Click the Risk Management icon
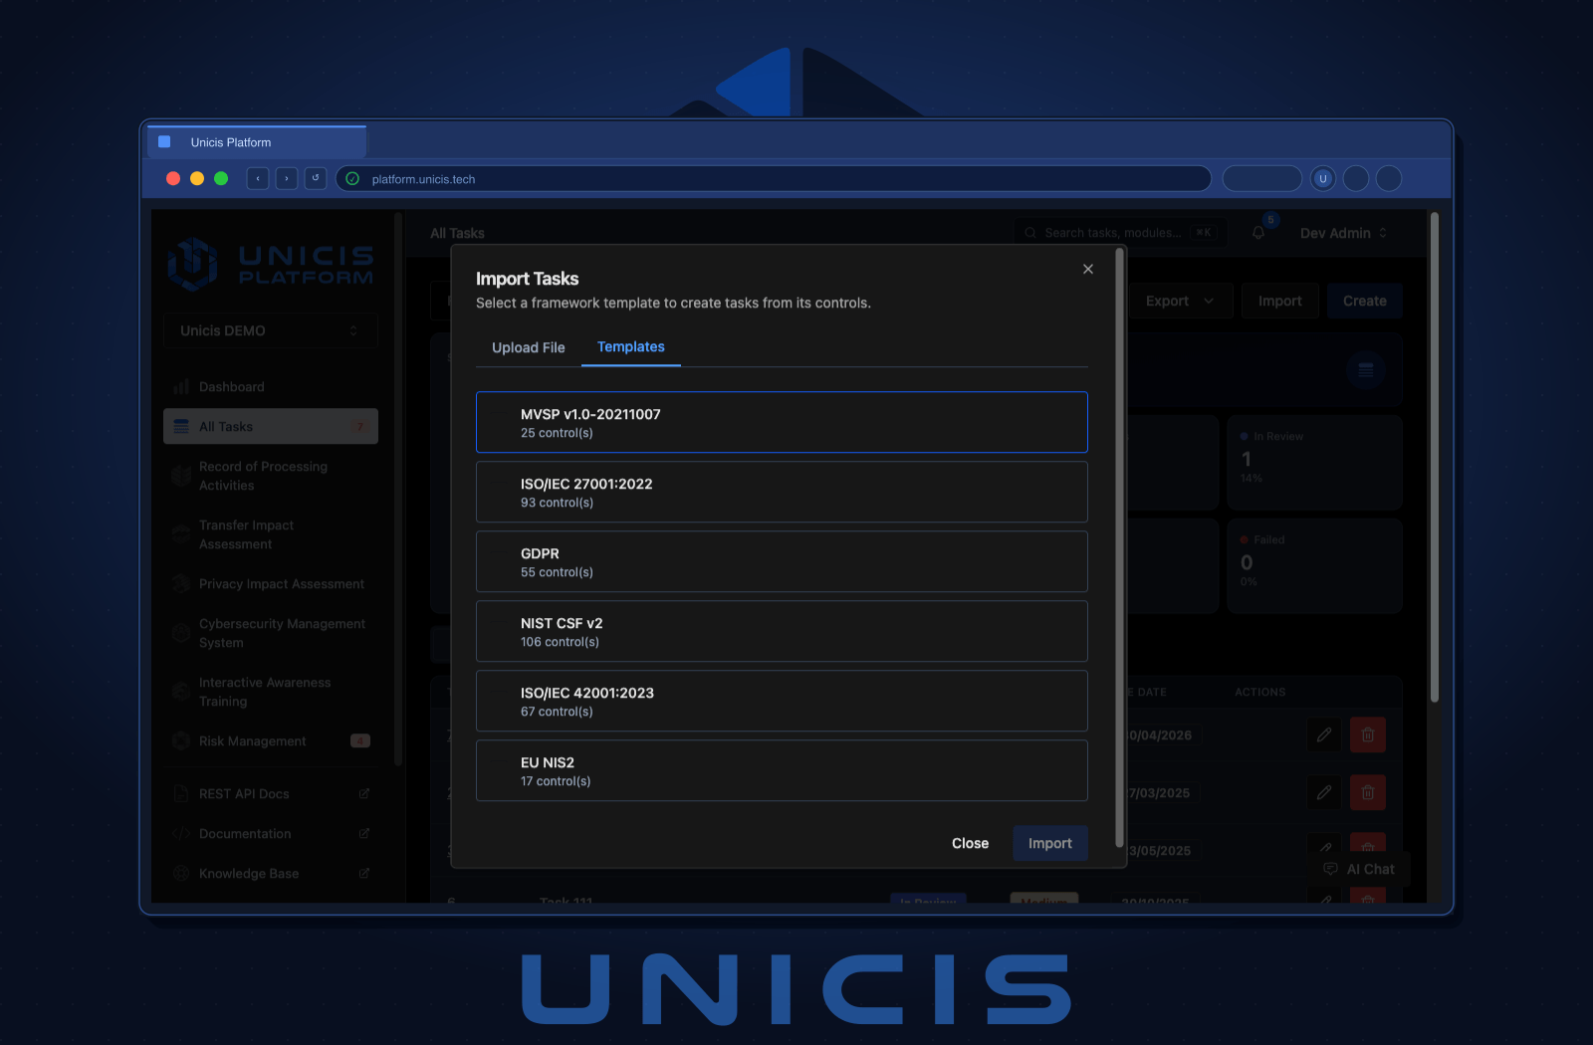 coord(181,741)
